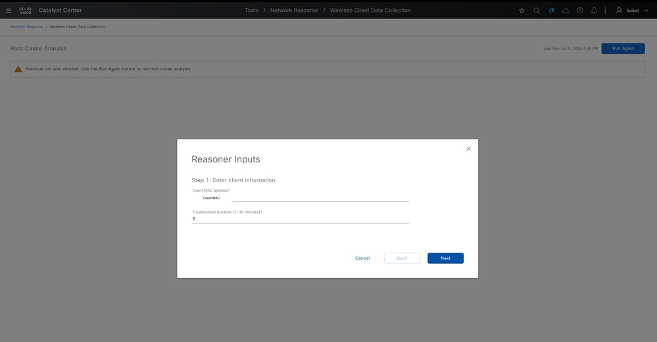The width and height of the screenshot is (657, 342).
Task: Click the Troubleshoot Duration field
Action: tap(301, 219)
